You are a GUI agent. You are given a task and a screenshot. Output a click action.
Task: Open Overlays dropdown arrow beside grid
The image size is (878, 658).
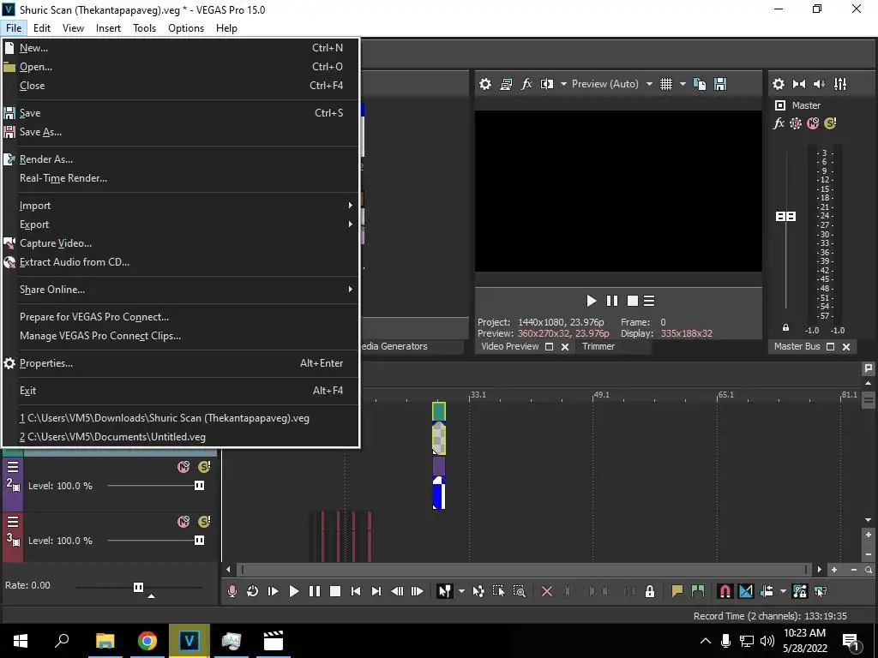point(683,84)
